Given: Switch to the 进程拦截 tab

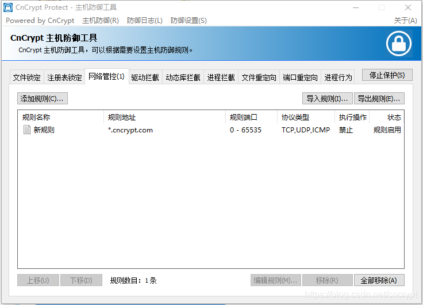Looking at the screenshot, I should click(221, 77).
